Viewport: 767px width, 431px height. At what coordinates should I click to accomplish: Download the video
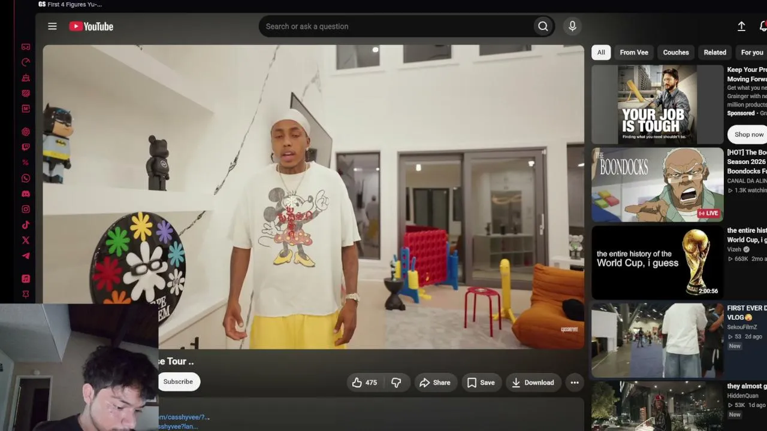point(533,383)
